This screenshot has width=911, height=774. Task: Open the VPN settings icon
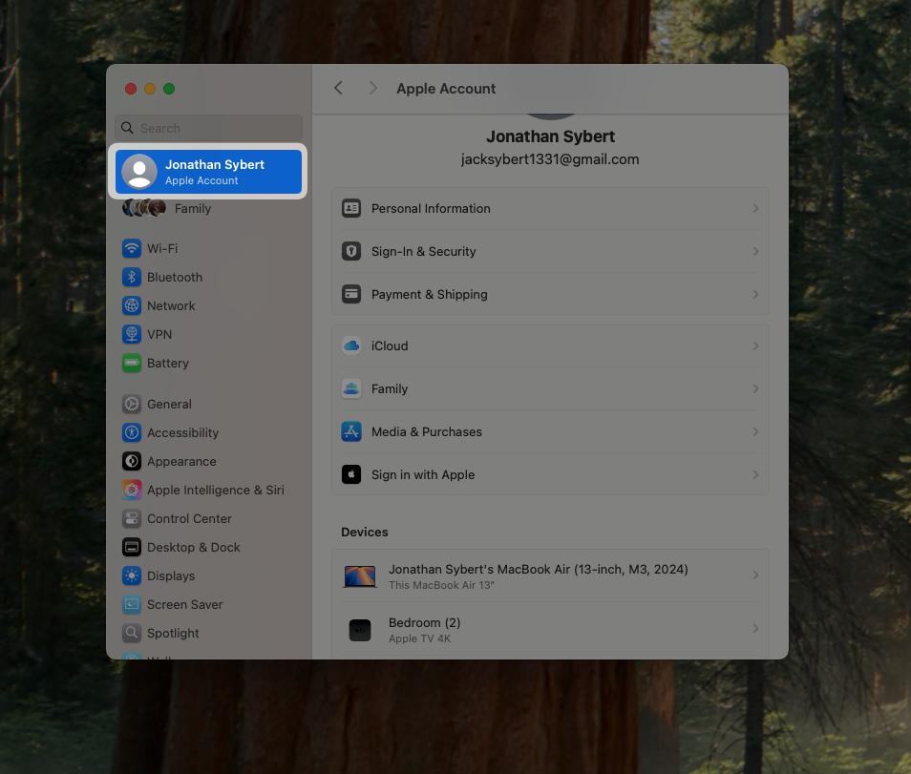click(132, 334)
